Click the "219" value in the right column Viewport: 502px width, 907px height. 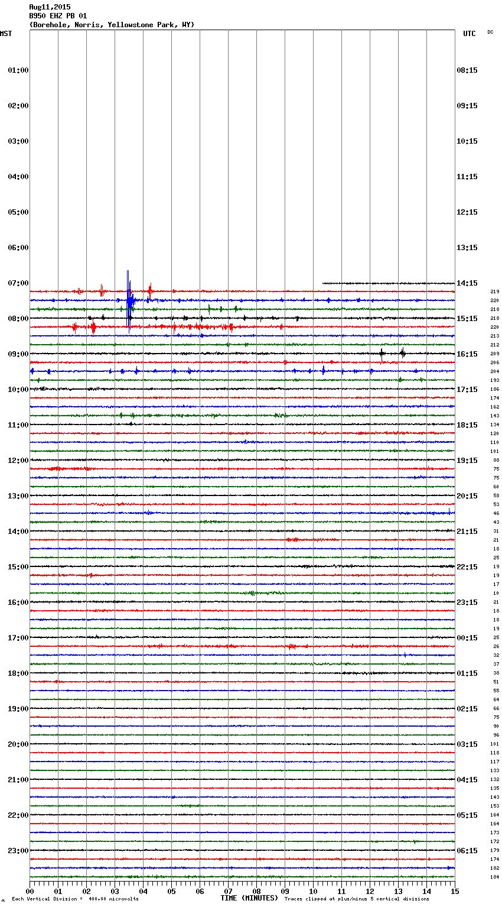pyautogui.click(x=495, y=292)
